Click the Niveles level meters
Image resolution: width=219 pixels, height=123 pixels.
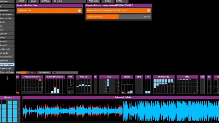point(10,111)
